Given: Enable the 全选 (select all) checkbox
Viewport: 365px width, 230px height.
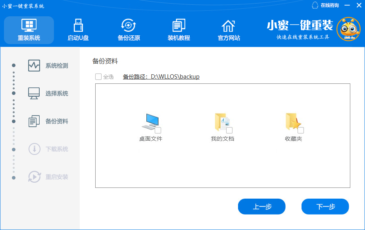Looking at the screenshot, I should pos(98,76).
